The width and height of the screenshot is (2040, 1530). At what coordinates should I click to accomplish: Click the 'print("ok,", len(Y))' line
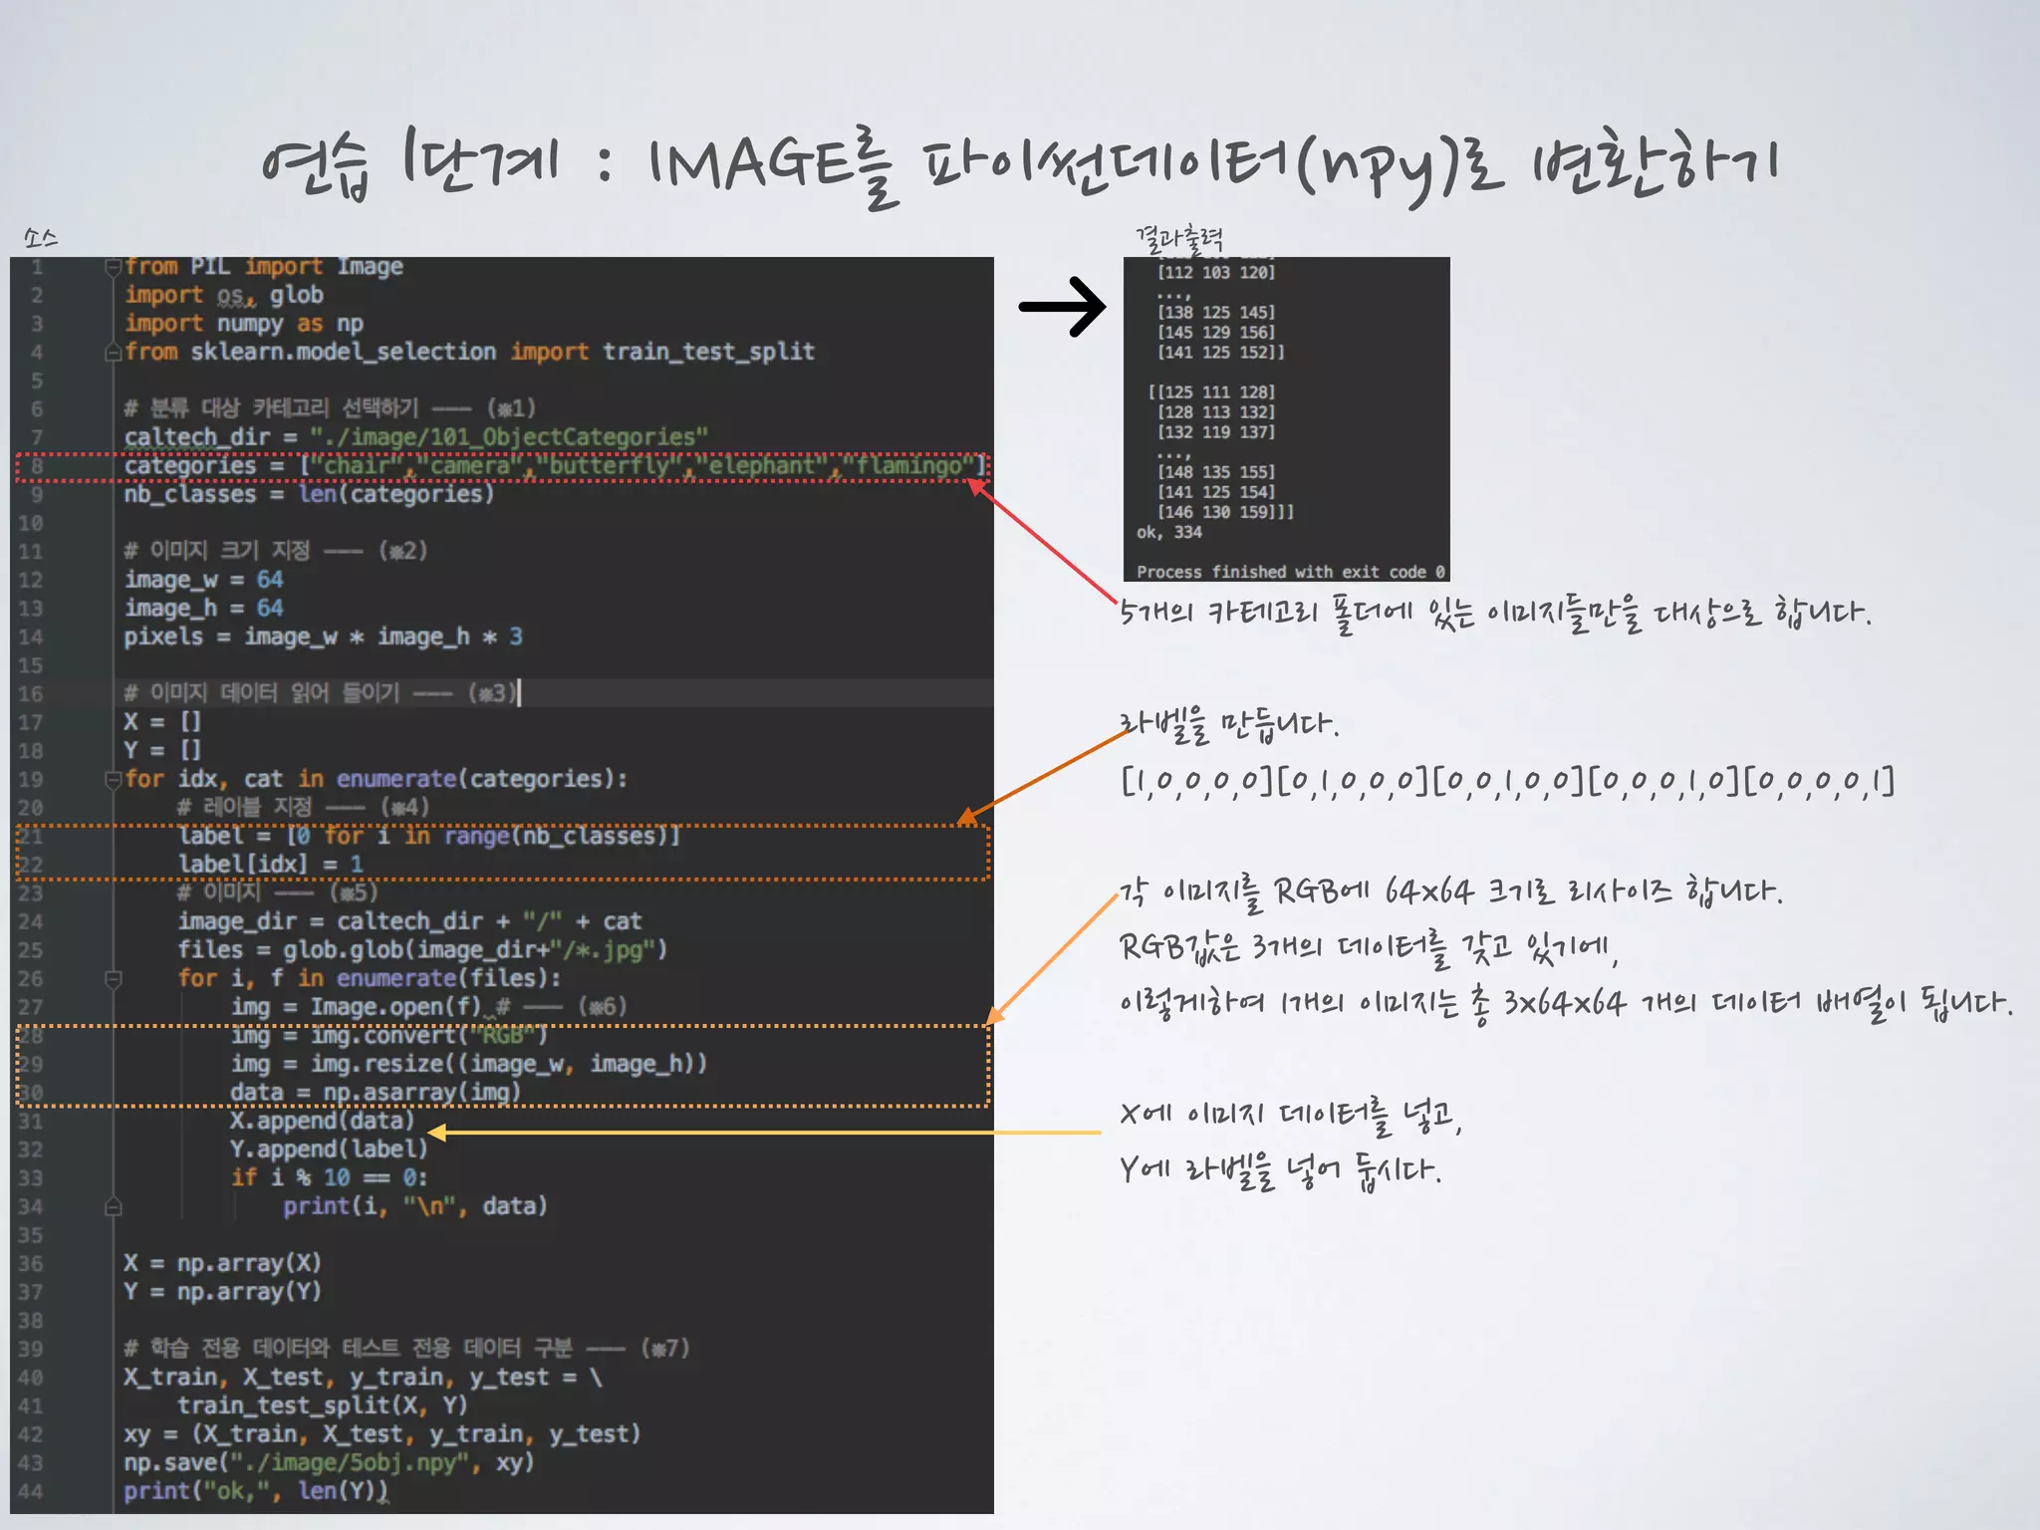256,1492
